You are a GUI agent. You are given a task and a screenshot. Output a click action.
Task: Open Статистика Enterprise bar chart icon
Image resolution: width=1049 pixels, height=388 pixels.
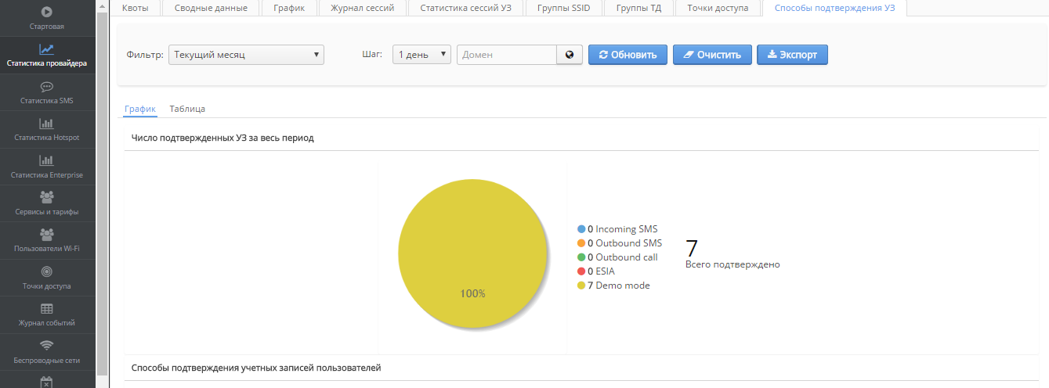coord(47,161)
